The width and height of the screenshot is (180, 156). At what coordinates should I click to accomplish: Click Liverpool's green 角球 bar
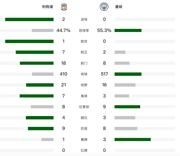tap(36, 96)
